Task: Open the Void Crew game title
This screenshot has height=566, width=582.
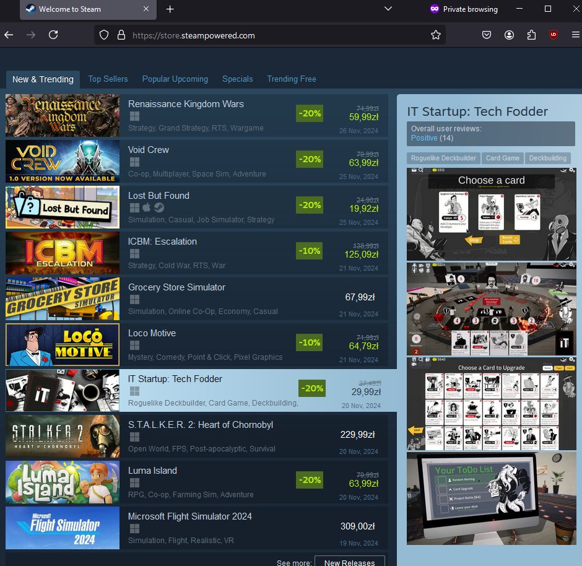Action: click(149, 150)
